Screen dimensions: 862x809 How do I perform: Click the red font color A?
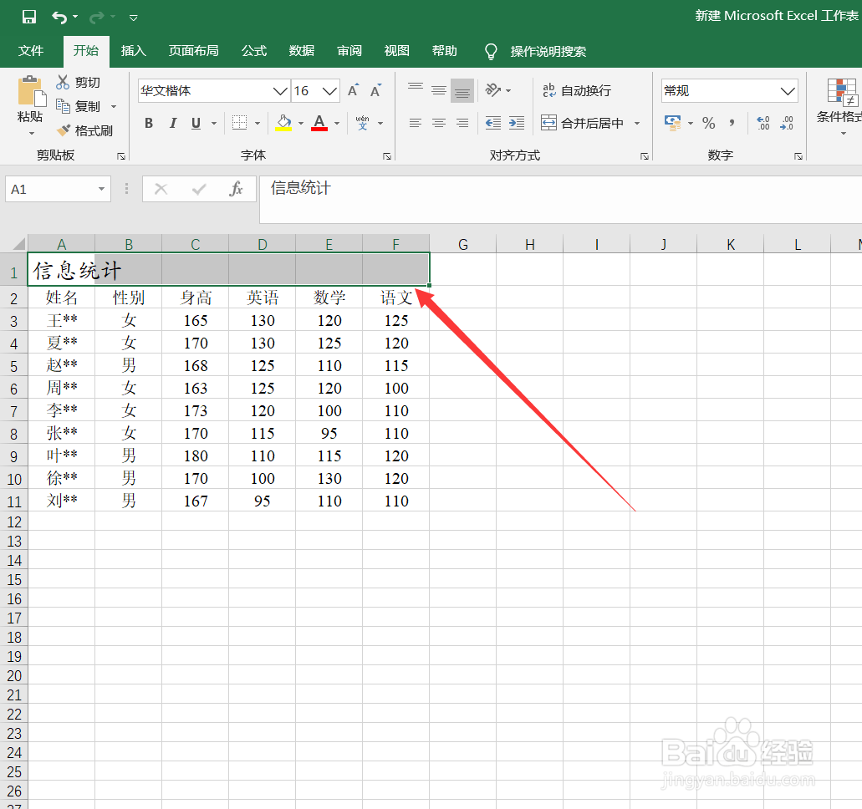tap(319, 123)
